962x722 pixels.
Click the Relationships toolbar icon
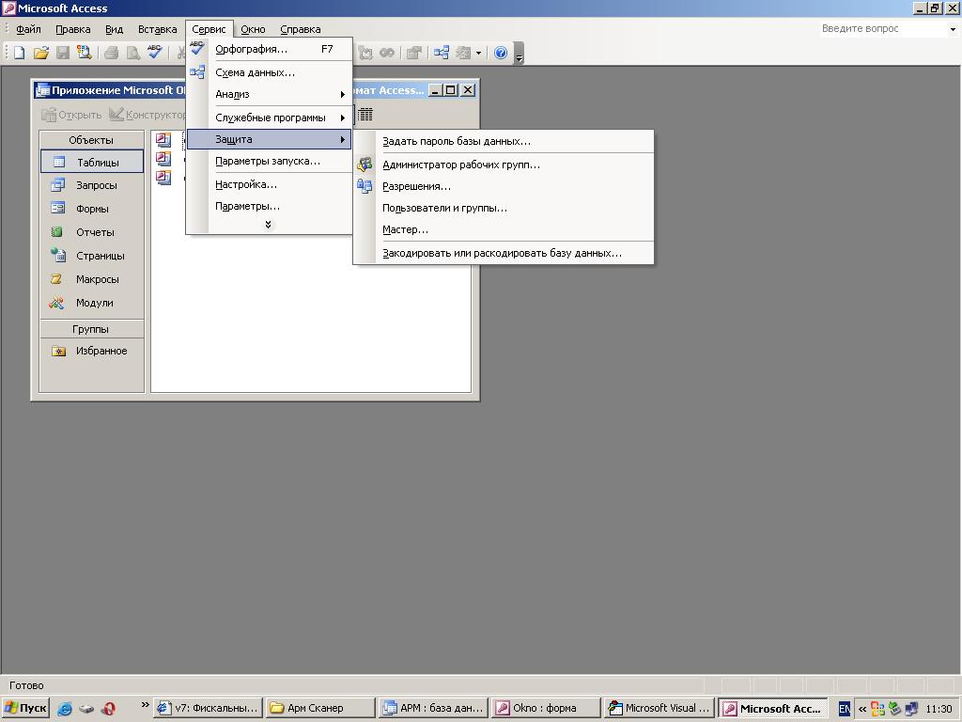tap(442, 53)
